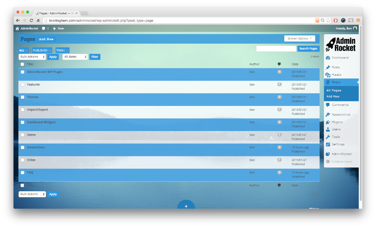Viewport: 376px width, 228px height.
Task: Expand the Screen Options panel
Action: [x=300, y=39]
